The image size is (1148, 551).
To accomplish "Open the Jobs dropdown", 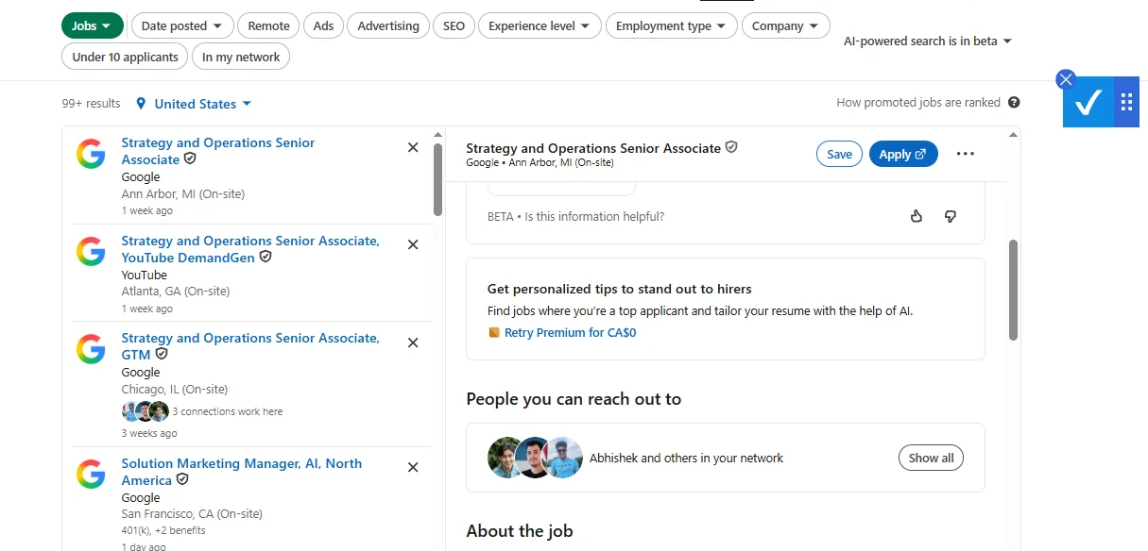I will click(93, 26).
